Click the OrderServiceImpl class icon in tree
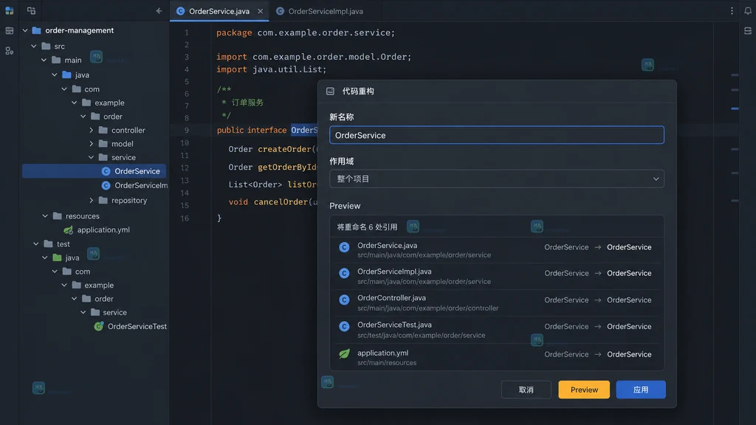Screen dimensions: 756x425 tap(106, 185)
